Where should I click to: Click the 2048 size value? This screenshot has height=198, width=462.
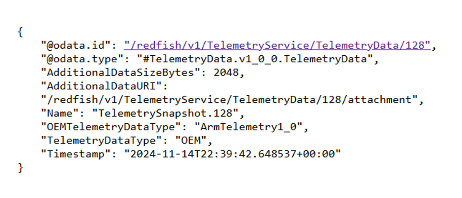[226, 73]
